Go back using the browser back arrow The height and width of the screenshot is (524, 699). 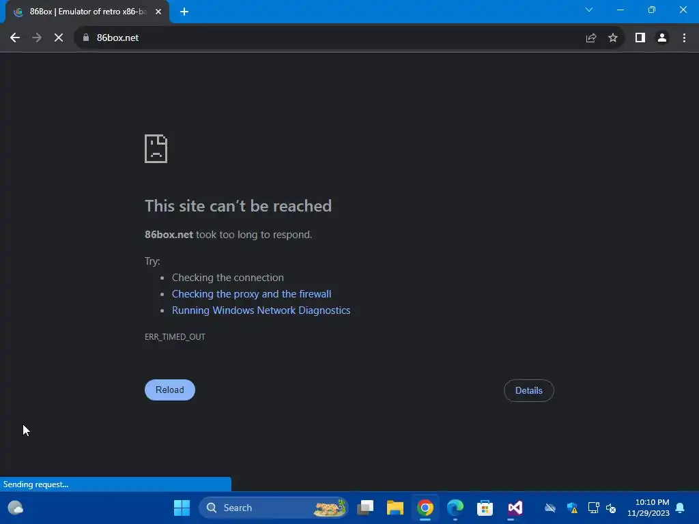coord(15,38)
